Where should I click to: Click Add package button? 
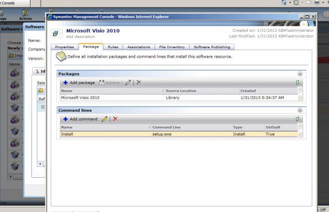point(79,82)
